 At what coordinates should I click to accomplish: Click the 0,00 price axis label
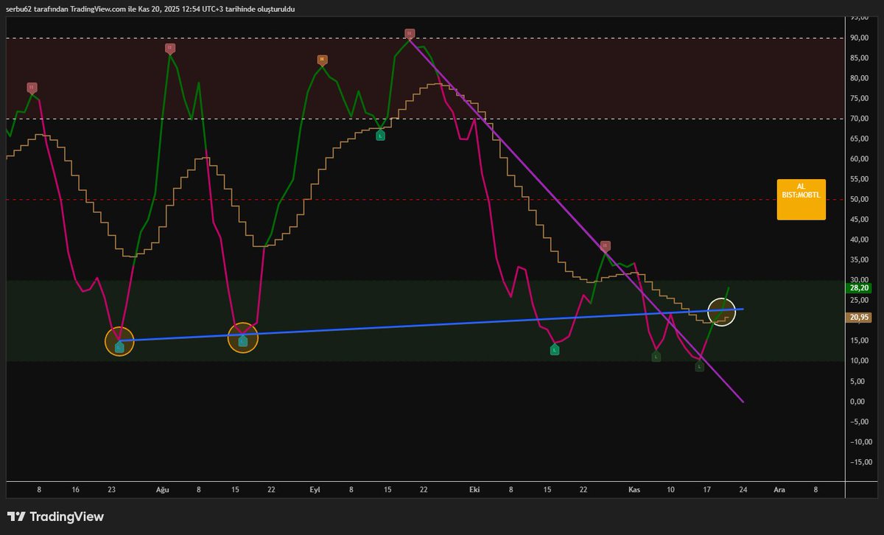coord(858,402)
